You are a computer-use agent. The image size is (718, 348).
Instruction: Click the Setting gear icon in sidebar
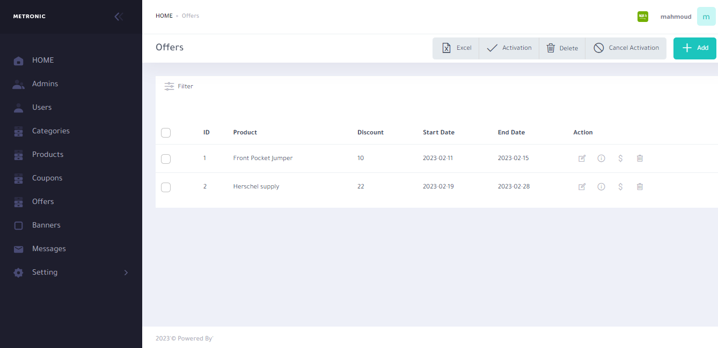(18, 273)
